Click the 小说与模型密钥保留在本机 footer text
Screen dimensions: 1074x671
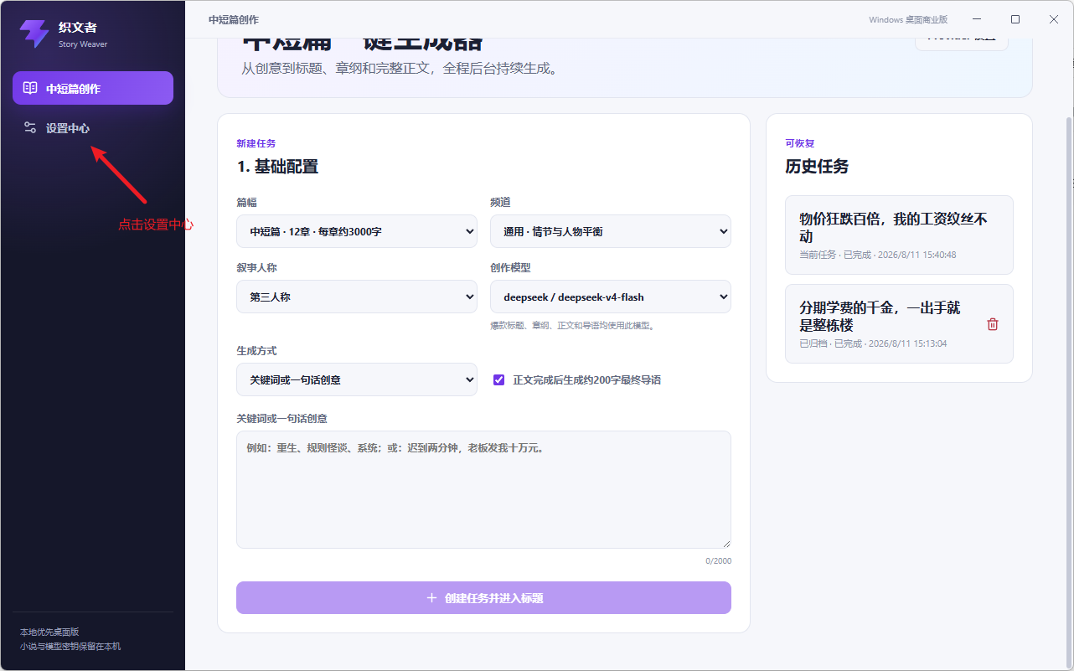pyautogui.click(x=70, y=646)
